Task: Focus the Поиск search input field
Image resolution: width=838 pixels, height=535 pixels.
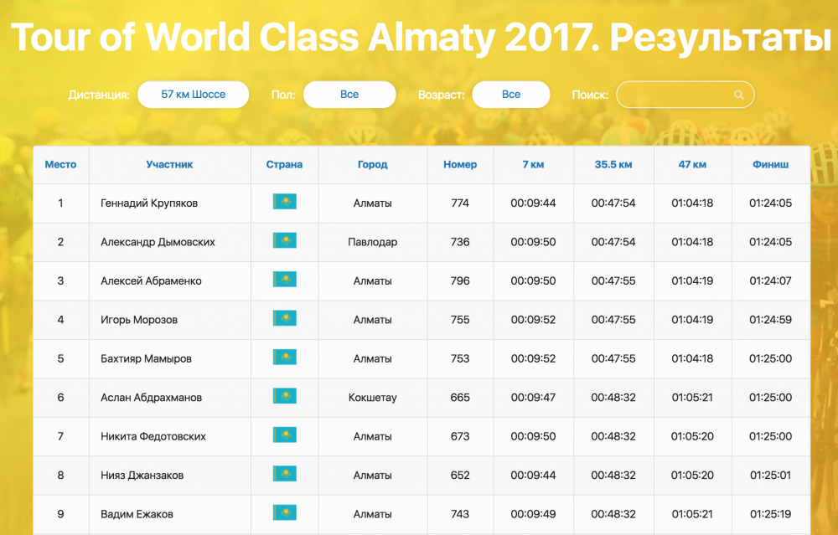Action: click(x=675, y=95)
